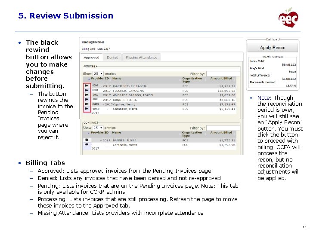310x232 pixels.
Task: Select the Aguirre, Yenny name cell
Action: pyautogui.click(x=124, y=104)
